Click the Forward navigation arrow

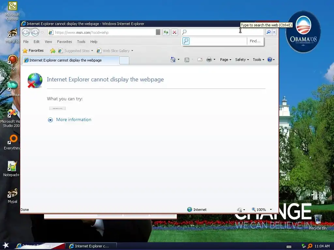click(x=35, y=33)
